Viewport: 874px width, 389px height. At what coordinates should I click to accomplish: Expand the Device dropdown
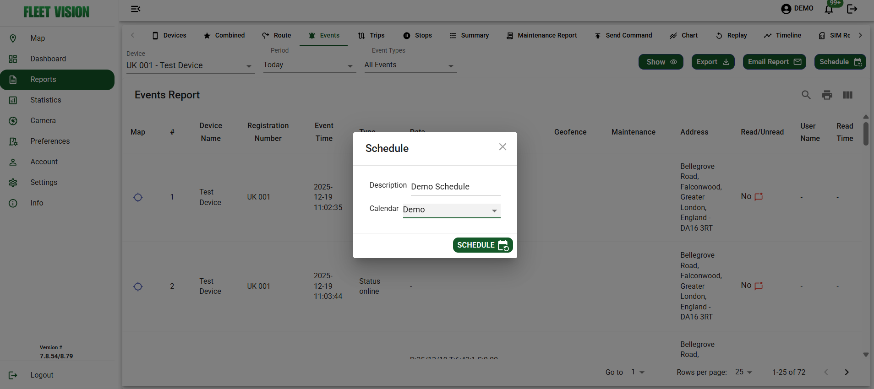point(190,65)
